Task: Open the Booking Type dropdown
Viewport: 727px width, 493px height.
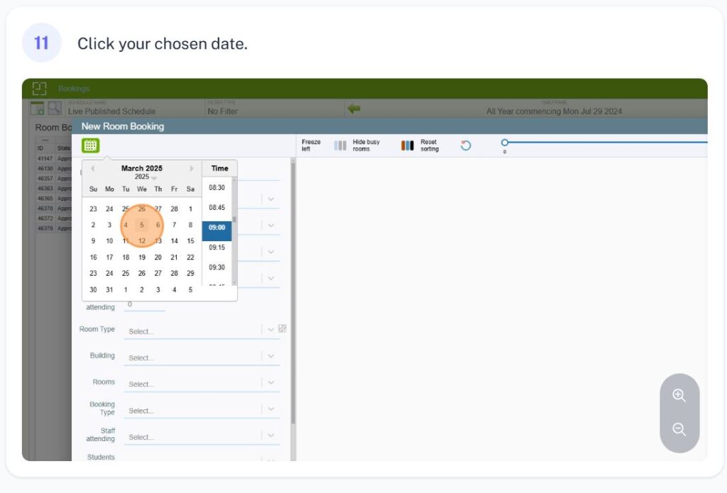Action: tap(270, 409)
